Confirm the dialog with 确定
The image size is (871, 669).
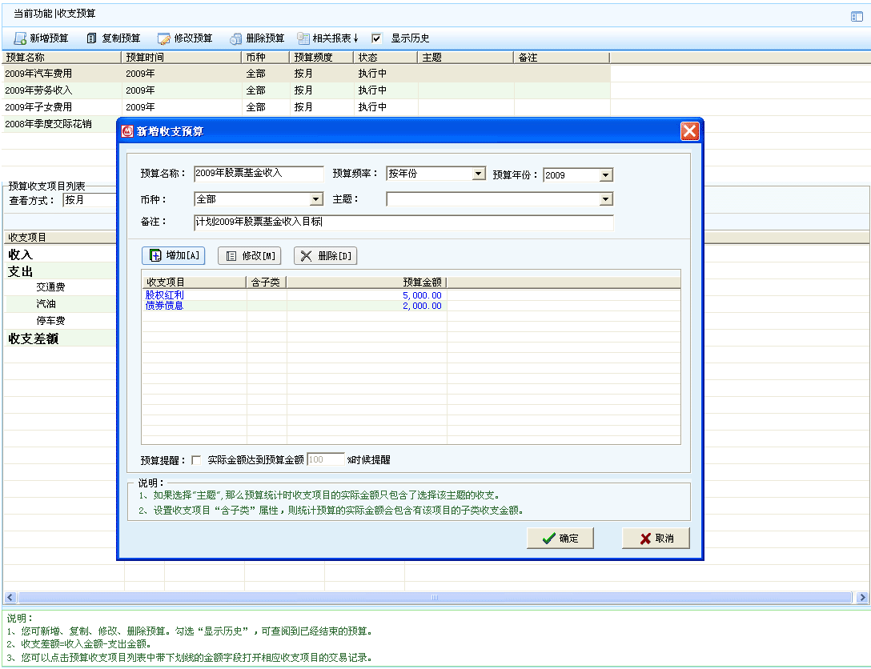pyautogui.click(x=560, y=539)
